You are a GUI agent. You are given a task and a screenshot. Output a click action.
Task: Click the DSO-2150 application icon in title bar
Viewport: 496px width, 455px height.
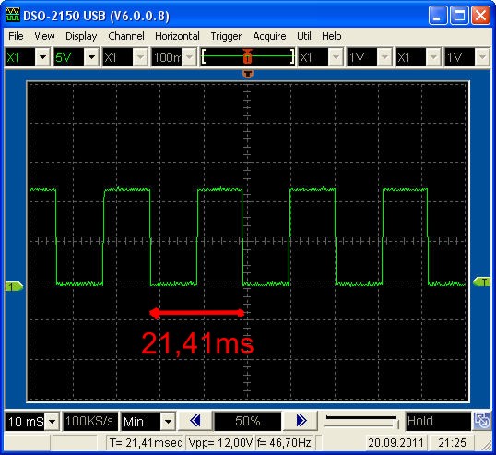pos(13,15)
